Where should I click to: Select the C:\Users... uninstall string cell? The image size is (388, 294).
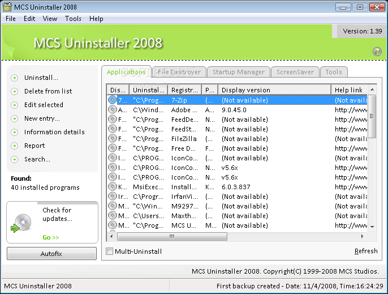148,216
